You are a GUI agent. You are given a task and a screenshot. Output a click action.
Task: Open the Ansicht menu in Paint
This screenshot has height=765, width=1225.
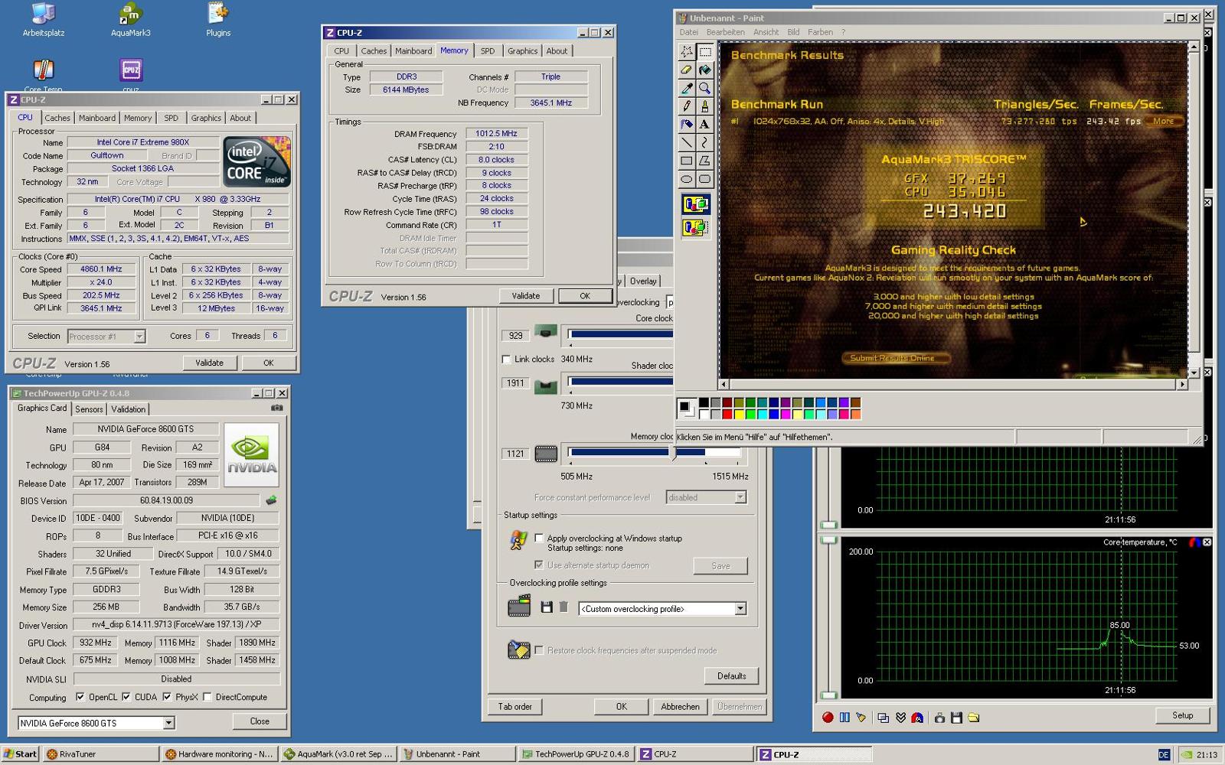coord(766,32)
